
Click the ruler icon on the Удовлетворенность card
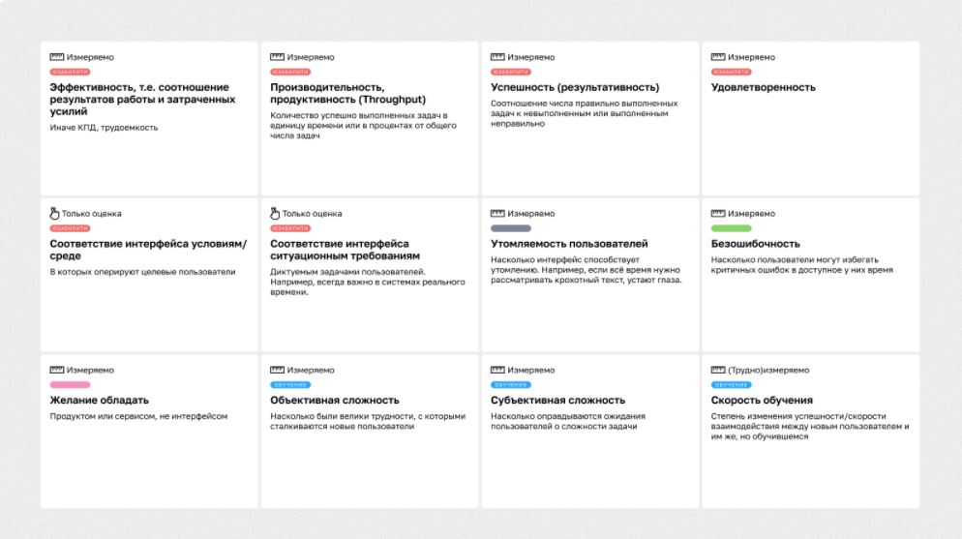718,57
